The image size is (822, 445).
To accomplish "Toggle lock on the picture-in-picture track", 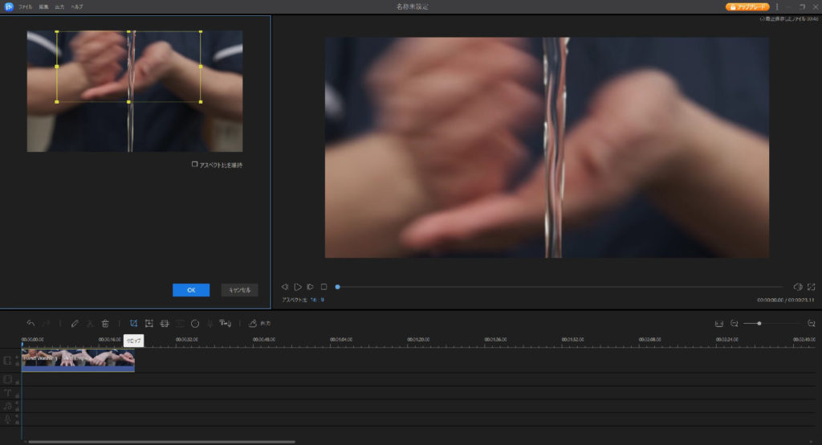I will 17,382.
